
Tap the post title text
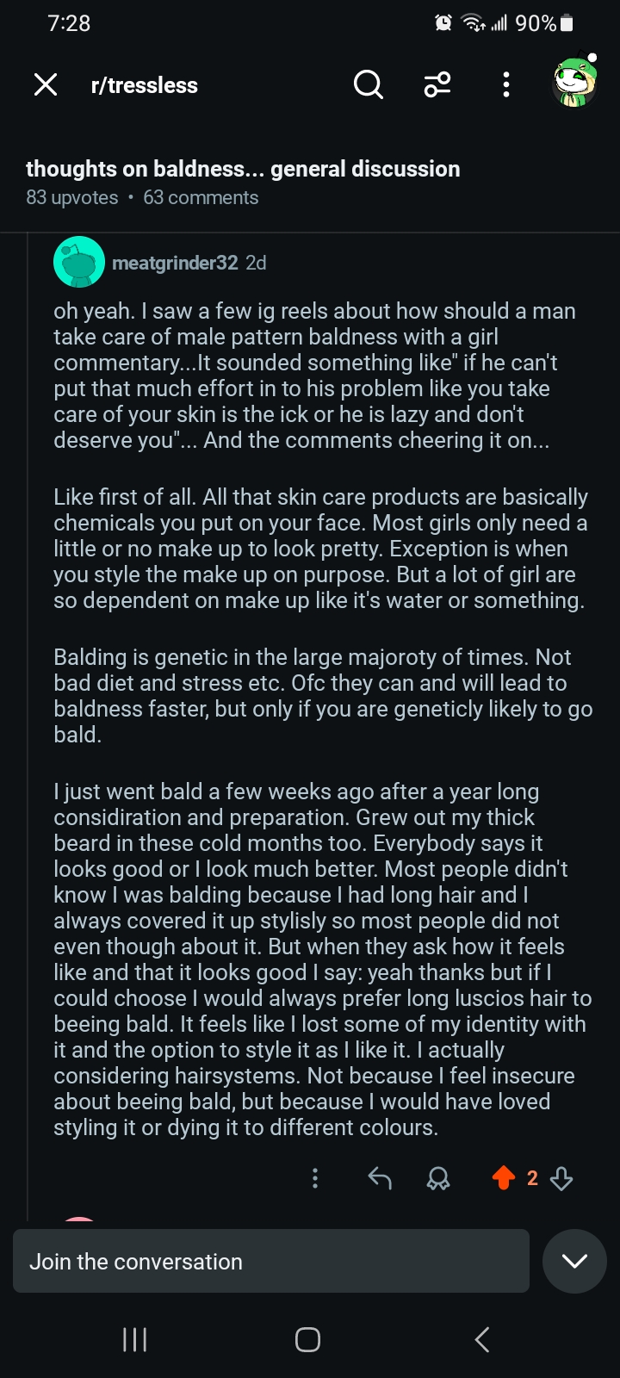(x=243, y=169)
